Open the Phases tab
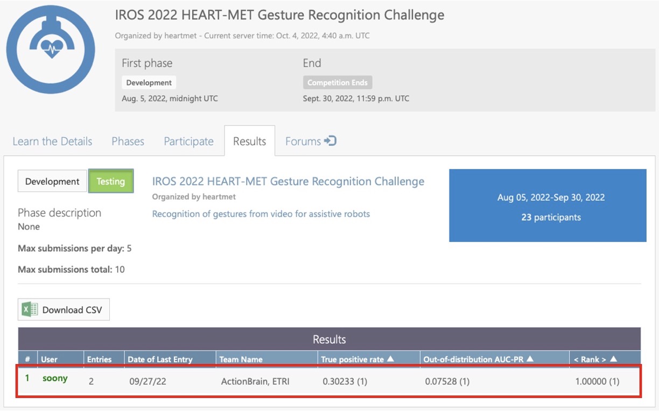Screen dimensions: 659x411 tap(128, 141)
